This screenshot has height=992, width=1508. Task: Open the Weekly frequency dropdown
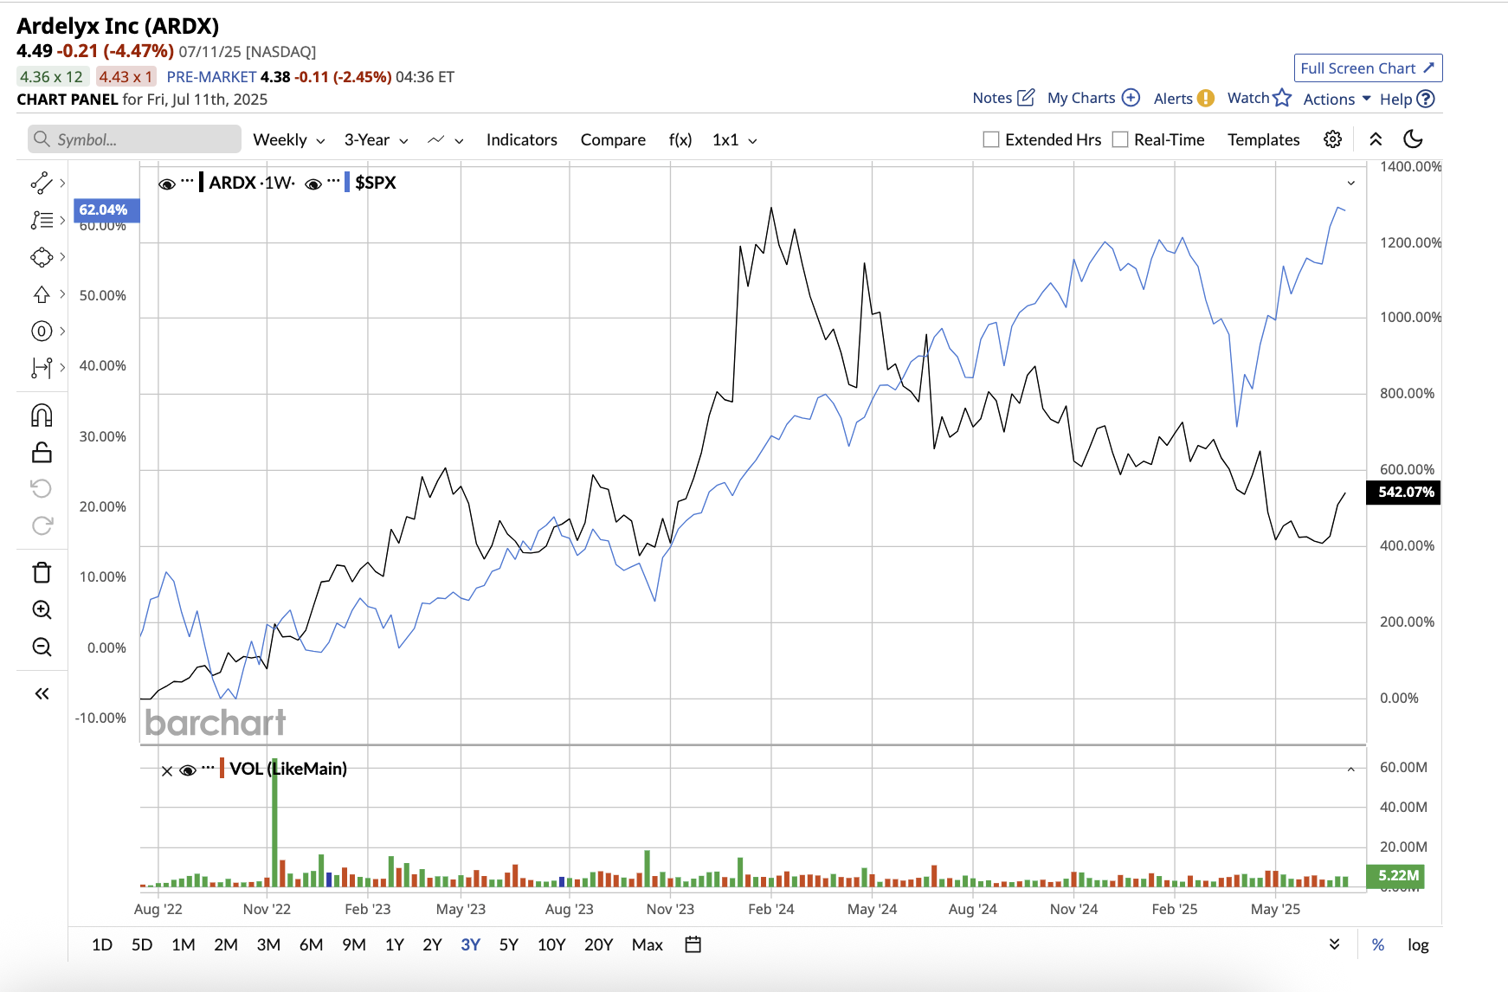(289, 139)
